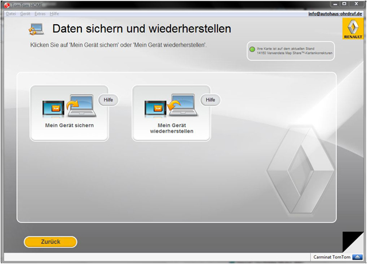This screenshot has width=367, height=264.
Task: Click the TomTom HOME title bar icon
Action: [6, 4]
